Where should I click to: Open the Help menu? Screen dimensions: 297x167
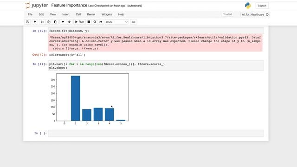pos(121,14)
